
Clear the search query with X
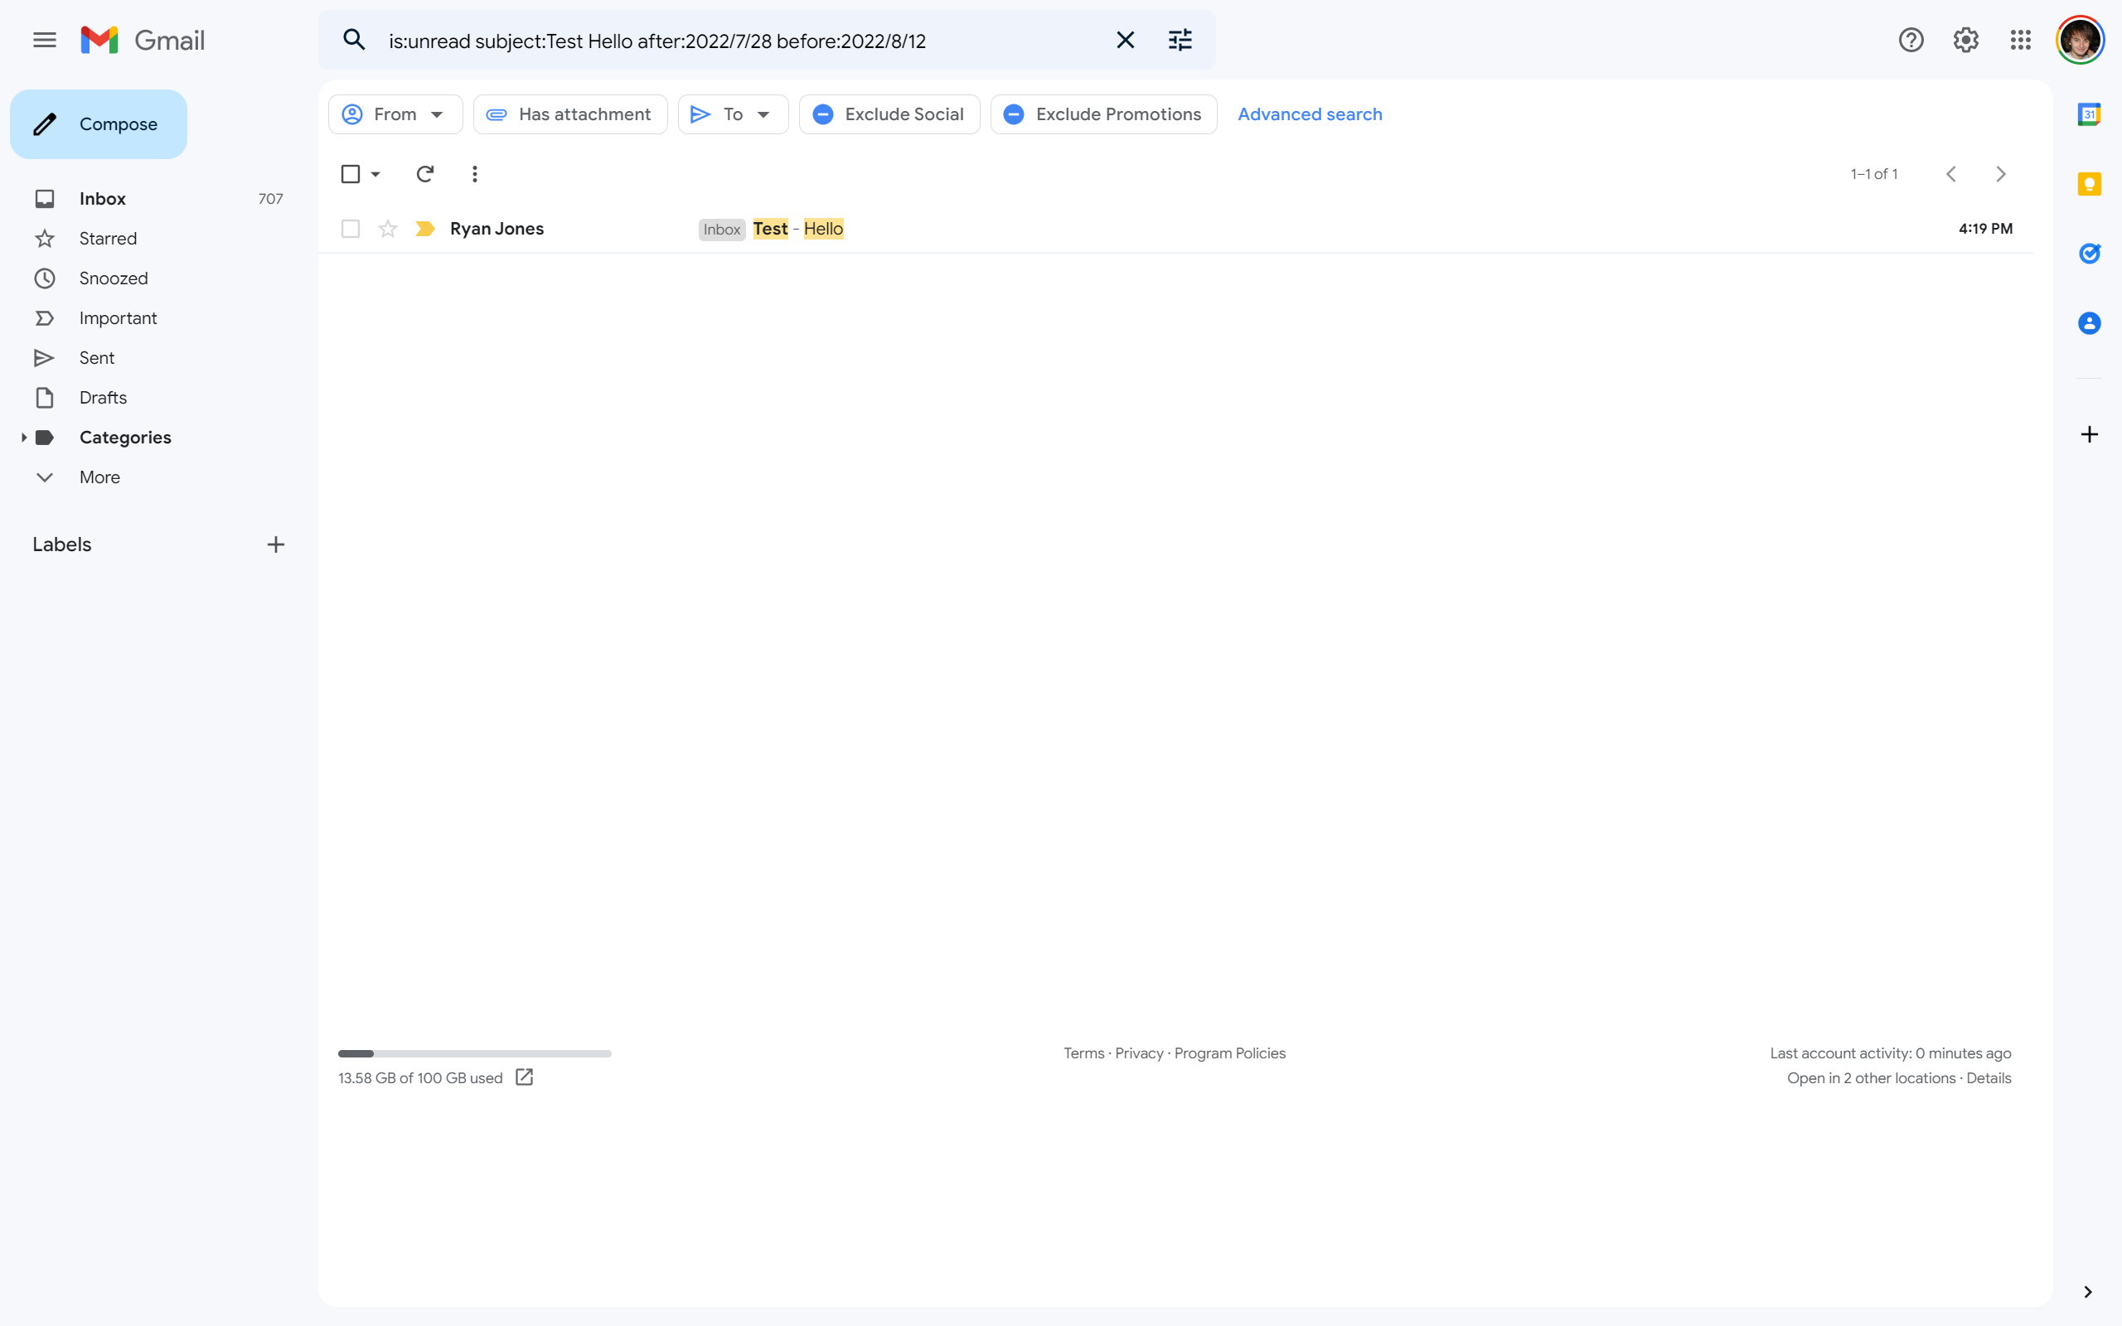(1125, 41)
